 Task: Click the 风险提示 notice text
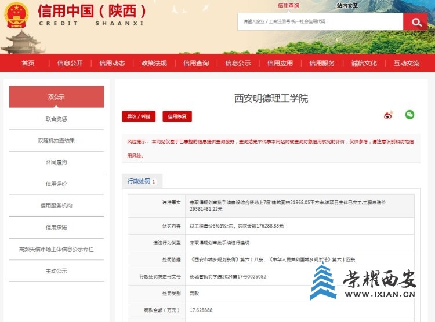271,148
